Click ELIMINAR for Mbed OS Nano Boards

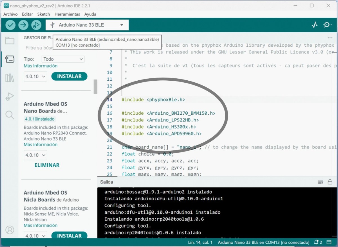(47, 165)
